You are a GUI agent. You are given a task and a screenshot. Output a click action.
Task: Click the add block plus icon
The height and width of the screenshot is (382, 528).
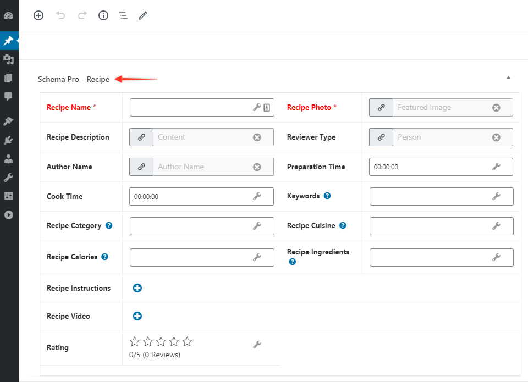pyautogui.click(x=38, y=15)
